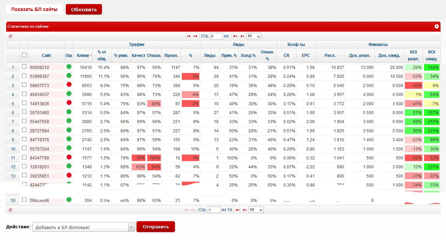Click the bottom page number input field
Image resolution: width=446 pixels, height=243 pixels.
[214, 210]
